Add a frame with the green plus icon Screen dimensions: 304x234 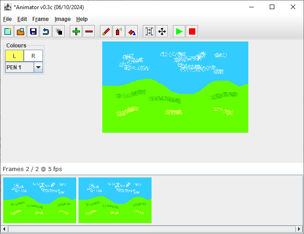(76, 31)
